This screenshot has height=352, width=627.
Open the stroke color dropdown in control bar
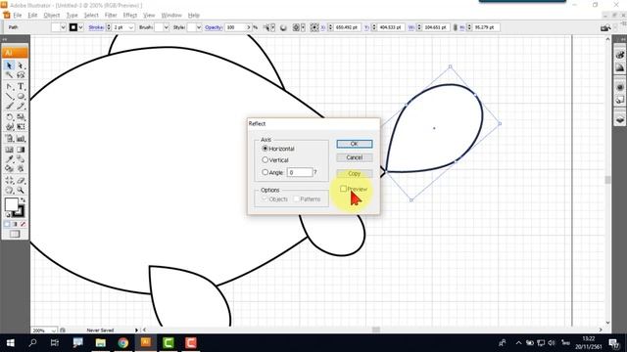[x=80, y=27]
